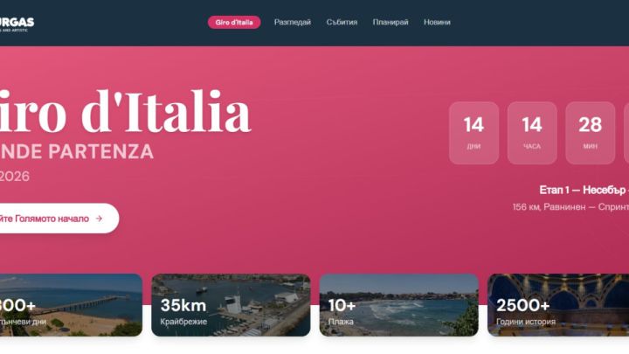Select the Планирай navigation link
Image resolution: width=629 pixels, height=354 pixels.
point(391,23)
